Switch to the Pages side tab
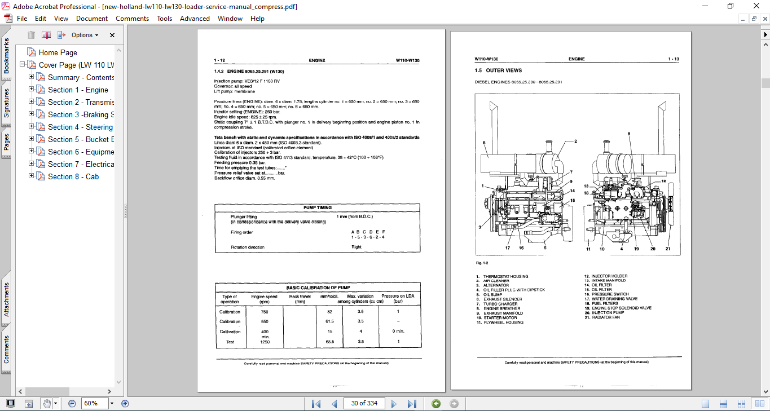Viewport: 770px width, 411px height. tap(6, 142)
